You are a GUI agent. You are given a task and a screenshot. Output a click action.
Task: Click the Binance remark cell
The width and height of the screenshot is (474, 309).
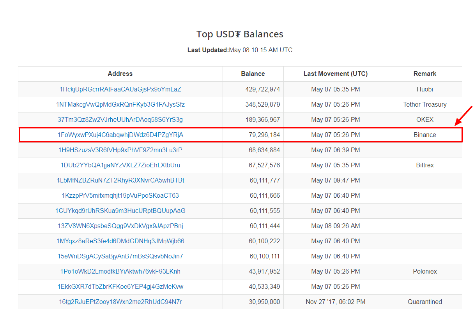pos(425,135)
